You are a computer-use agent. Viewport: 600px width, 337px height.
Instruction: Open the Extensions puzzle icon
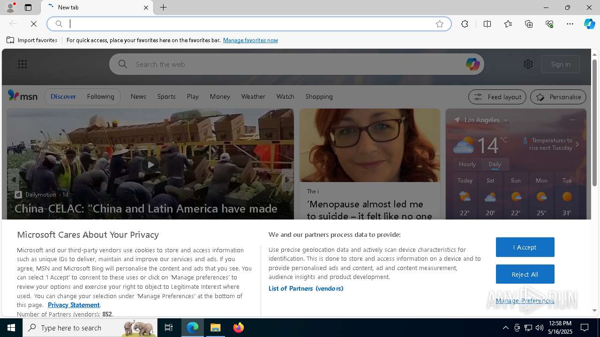(x=465, y=24)
